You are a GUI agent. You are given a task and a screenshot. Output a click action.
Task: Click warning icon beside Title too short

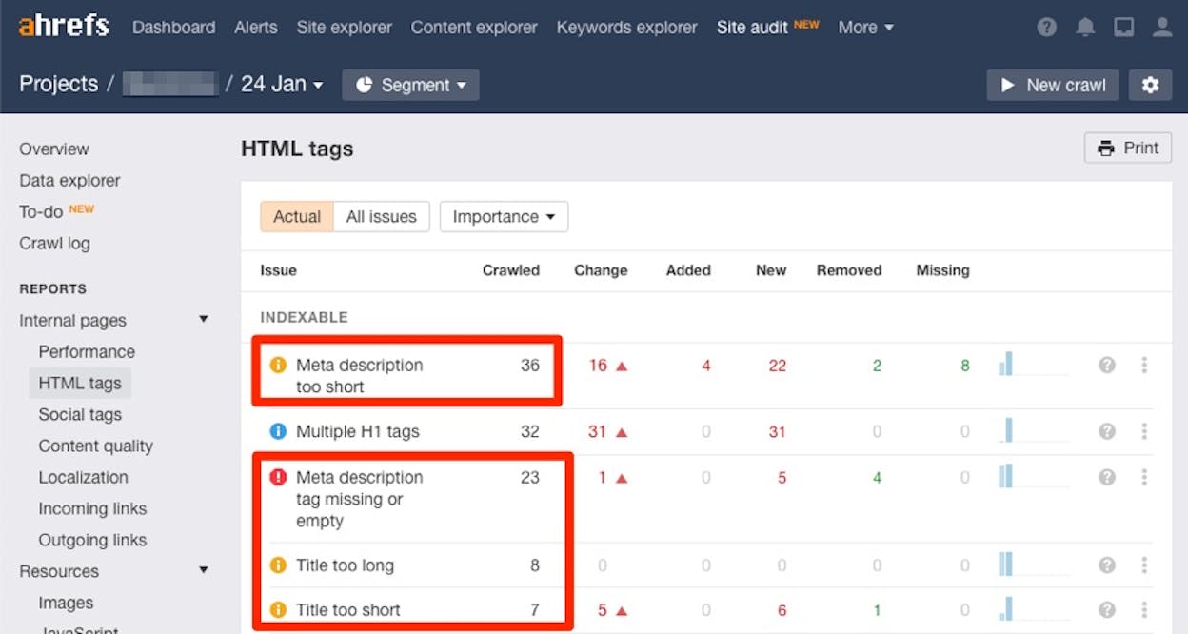tap(278, 610)
